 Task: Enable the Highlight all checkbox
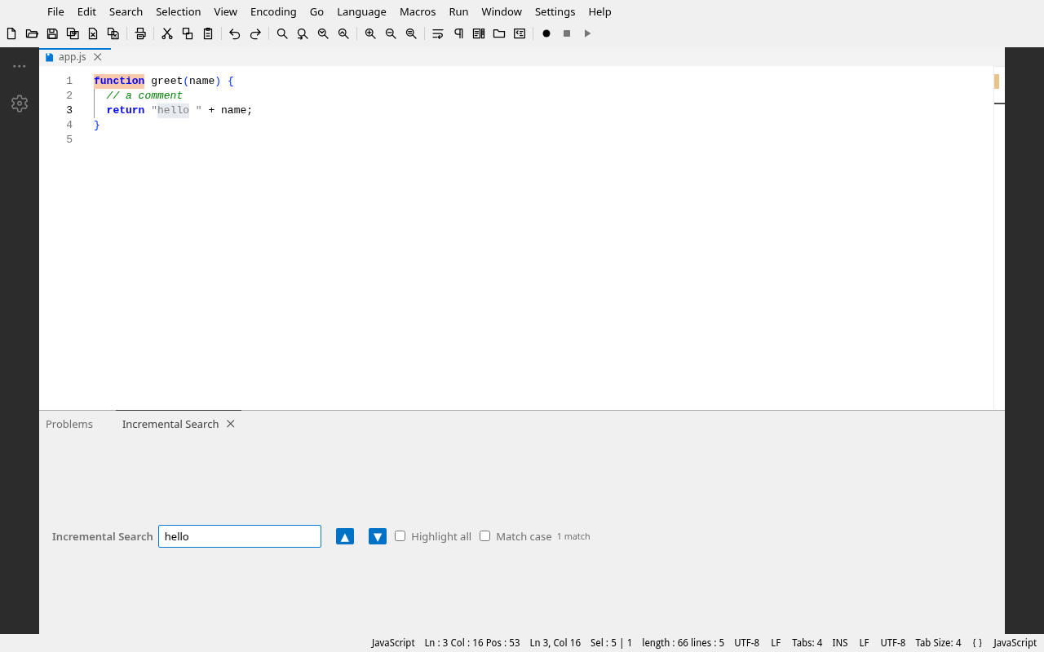point(400,535)
